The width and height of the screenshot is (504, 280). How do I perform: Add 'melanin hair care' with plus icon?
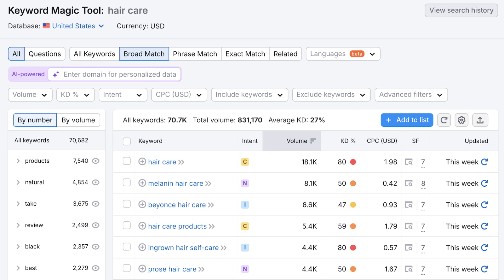tap(142, 183)
